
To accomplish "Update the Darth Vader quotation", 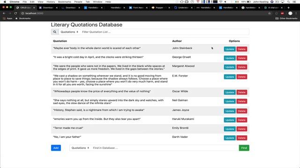I will pos(230,138).
